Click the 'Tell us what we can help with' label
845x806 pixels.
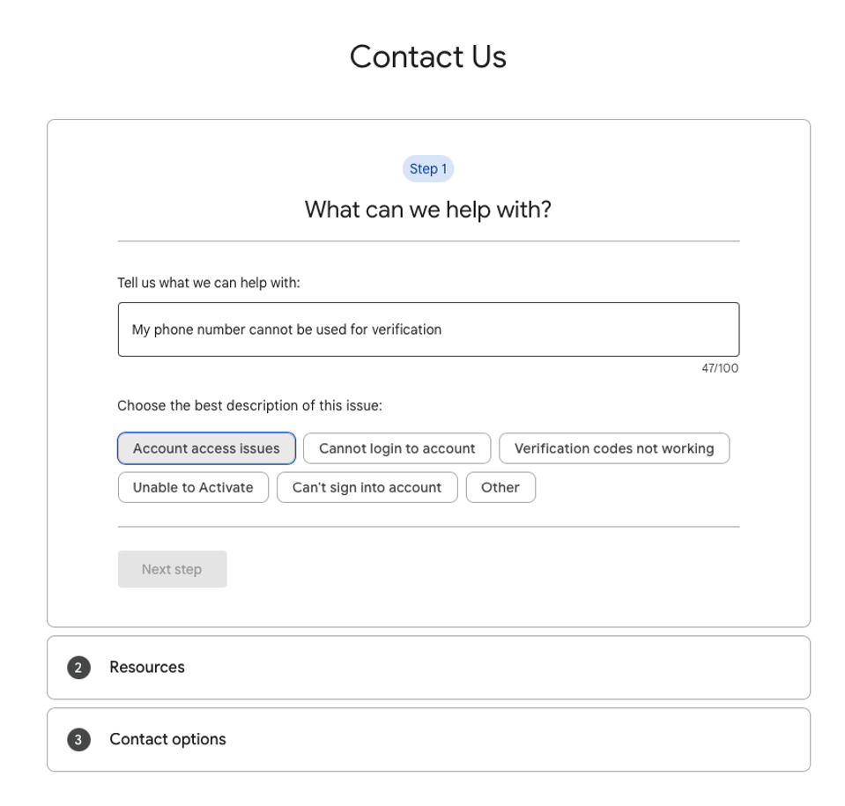(x=209, y=284)
